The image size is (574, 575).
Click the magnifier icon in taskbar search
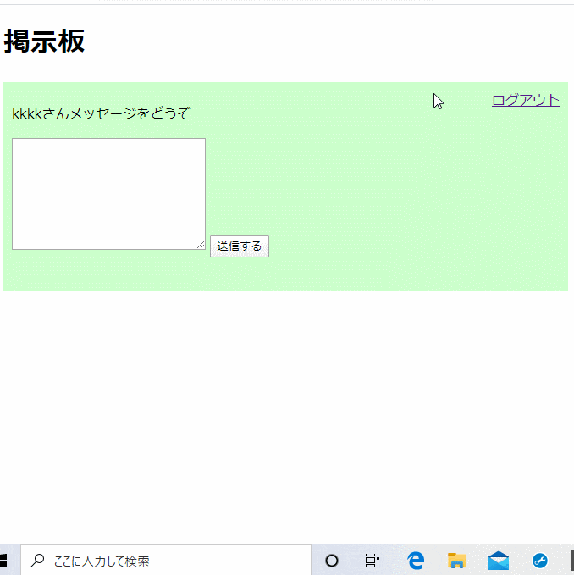pyautogui.click(x=37, y=561)
